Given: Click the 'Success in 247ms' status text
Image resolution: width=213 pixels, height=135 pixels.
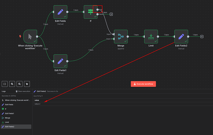Looking at the screenshot, I should pyautogui.click(x=9, y=96).
